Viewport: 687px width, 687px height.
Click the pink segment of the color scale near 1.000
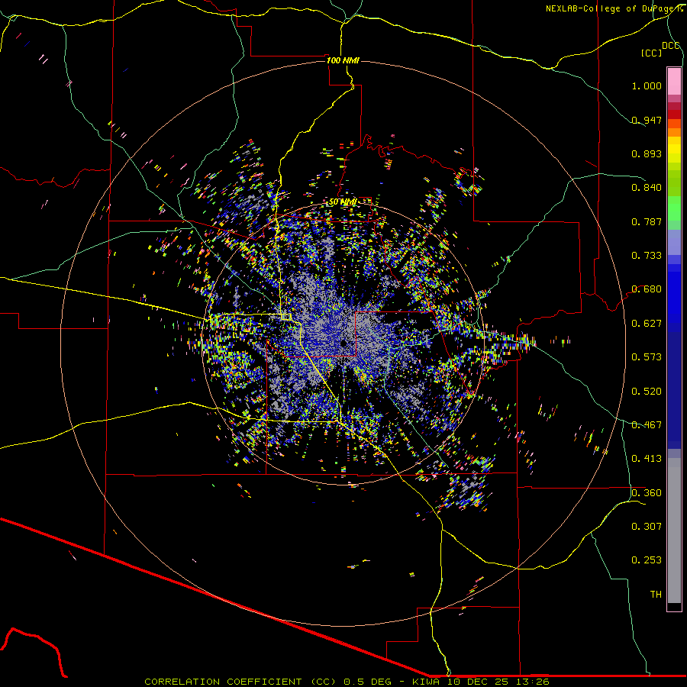click(674, 82)
